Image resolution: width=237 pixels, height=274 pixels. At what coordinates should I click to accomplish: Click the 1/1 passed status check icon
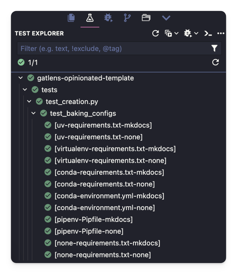click(x=21, y=62)
